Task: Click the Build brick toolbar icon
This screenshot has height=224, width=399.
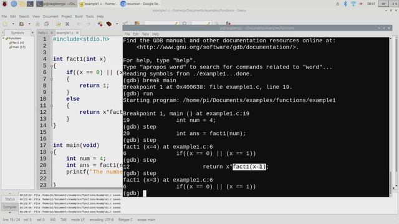Action: pos(109,24)
